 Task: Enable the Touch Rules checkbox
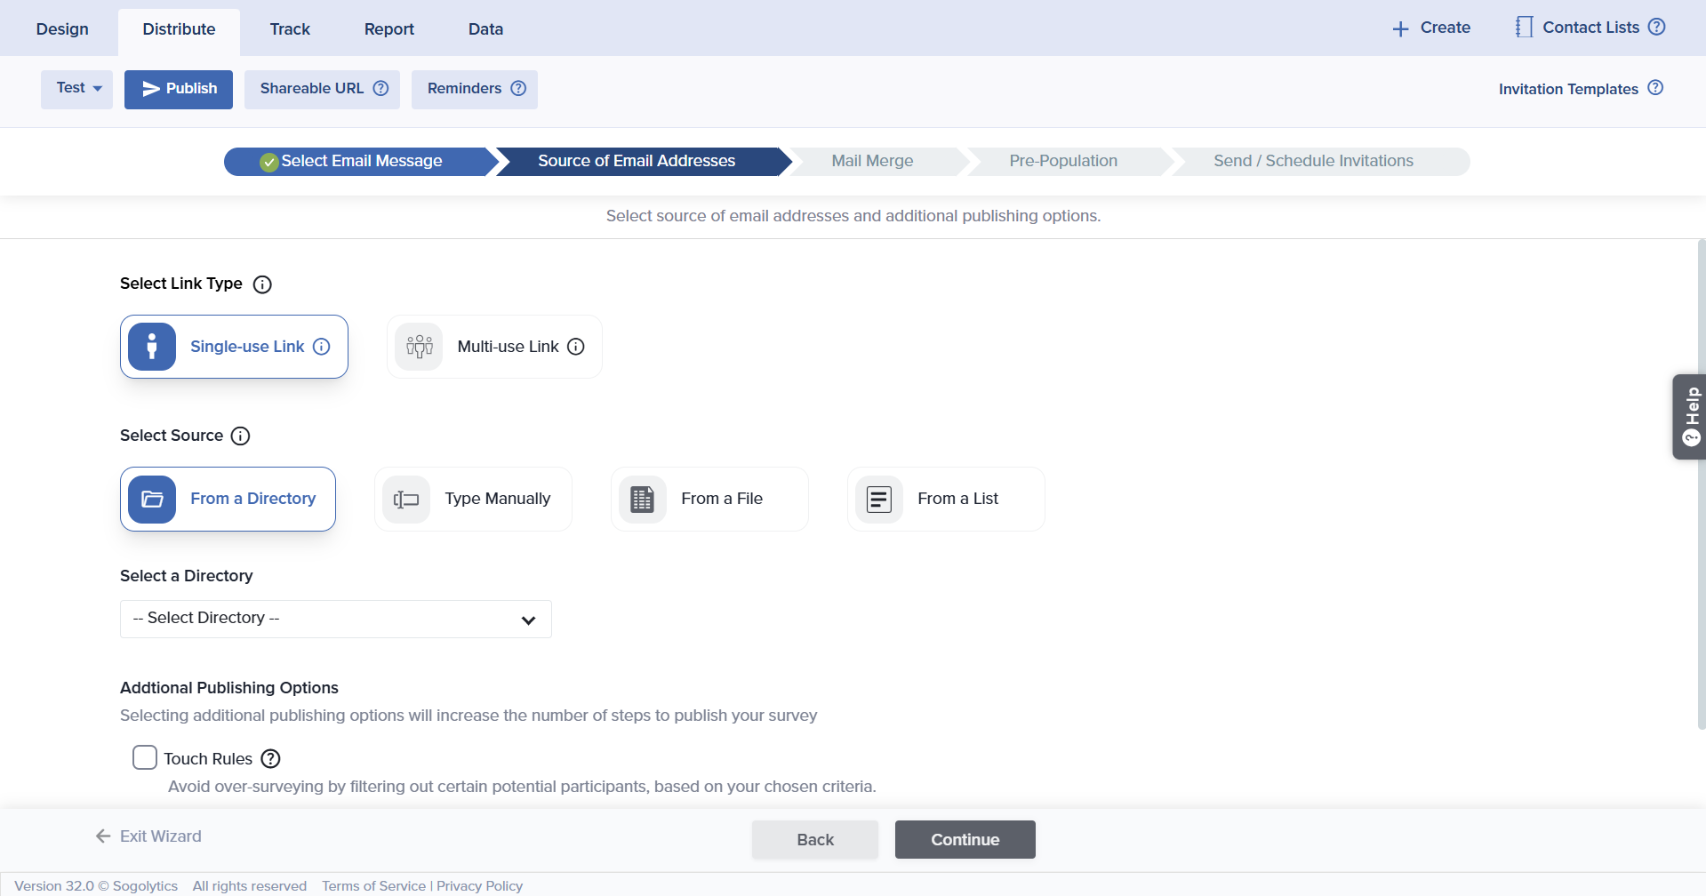(x=145, y=758)
